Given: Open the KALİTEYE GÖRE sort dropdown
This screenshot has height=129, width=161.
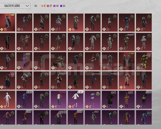Looking at the screenshot, I should 15,6.
